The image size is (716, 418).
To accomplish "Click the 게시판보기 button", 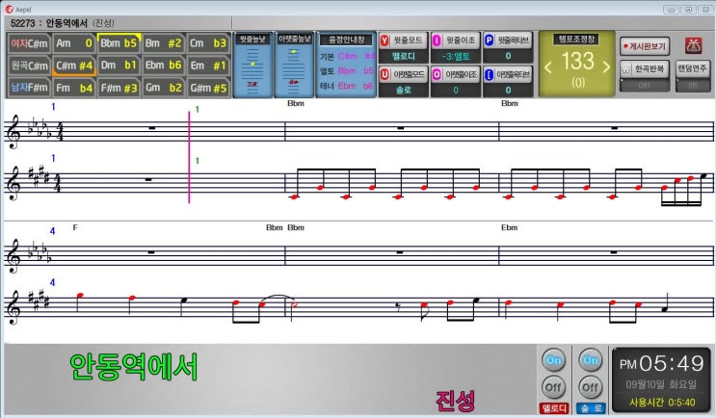I will (645, 45).
